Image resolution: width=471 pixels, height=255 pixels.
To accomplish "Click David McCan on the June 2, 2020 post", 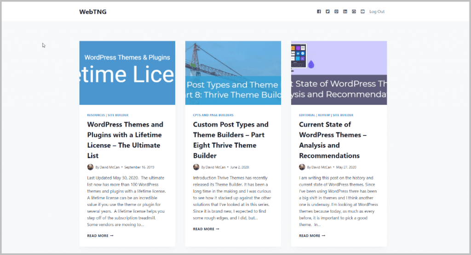I will (x=215, y=167).
